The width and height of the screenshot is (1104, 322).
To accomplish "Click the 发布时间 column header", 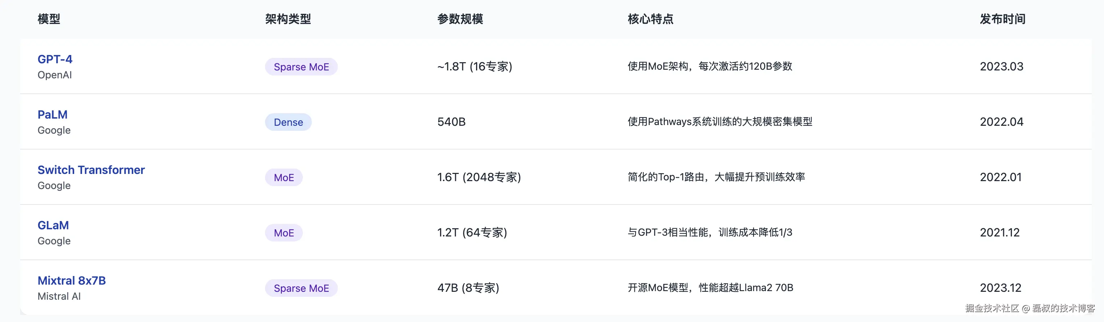I will coord(1003,19).
